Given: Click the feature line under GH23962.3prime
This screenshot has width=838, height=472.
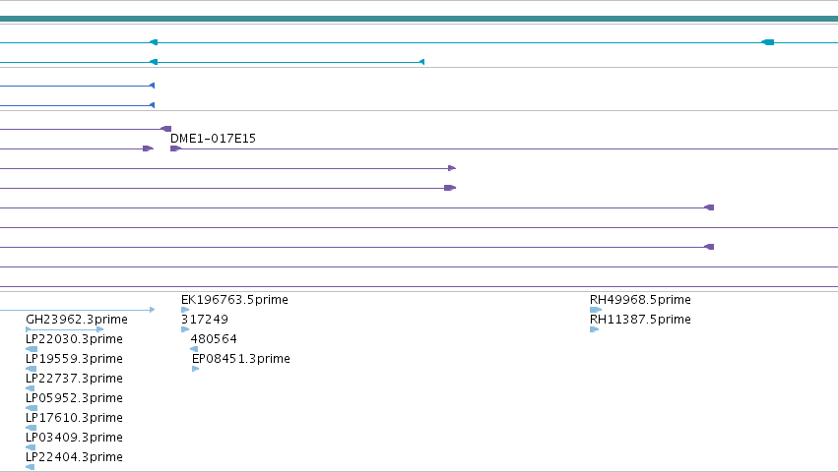Looking at the screenshot, I should [64, 329].
